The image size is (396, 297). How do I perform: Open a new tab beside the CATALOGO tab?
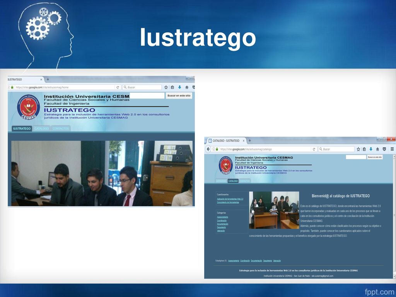(x=249, y=141)
